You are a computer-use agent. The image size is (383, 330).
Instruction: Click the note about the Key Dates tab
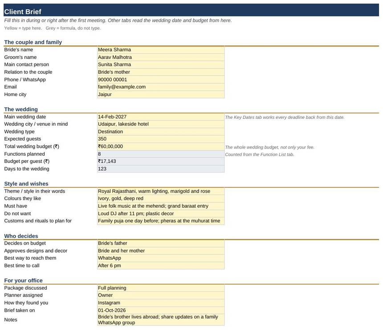tap(285, 117)
